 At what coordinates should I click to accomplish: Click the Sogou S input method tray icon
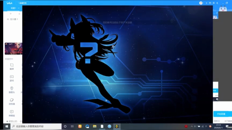coord(210,126)
